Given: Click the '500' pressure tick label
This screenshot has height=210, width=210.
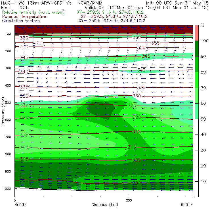Looking at the screenshot, I should coord(8,103).
